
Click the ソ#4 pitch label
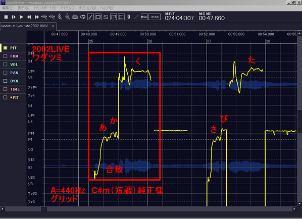point(31,71)
